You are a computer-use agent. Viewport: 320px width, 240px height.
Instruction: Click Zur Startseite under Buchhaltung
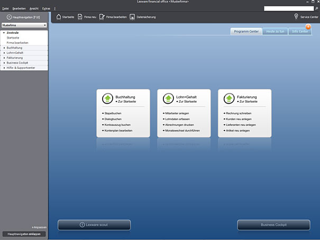point(127,101)
